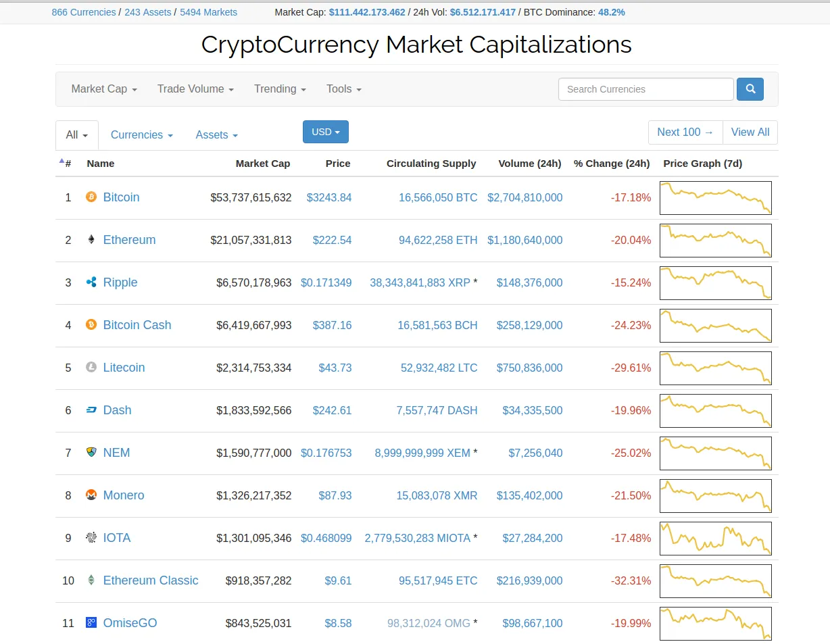830x644 pixels.
Task: Open the Monero name link
Action: (x=124, y=495)
